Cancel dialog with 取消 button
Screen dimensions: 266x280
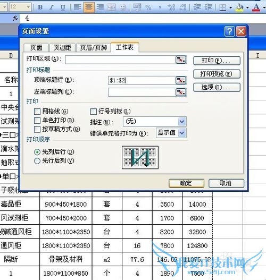[226, 183]
